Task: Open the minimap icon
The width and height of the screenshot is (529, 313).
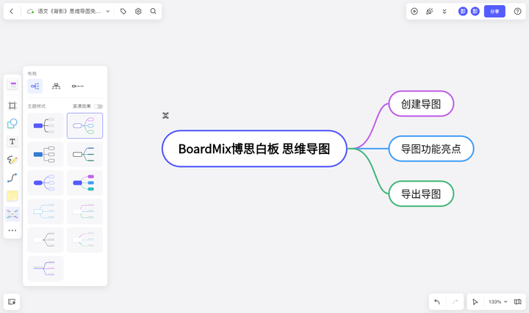Action: (x=517, y=302)
